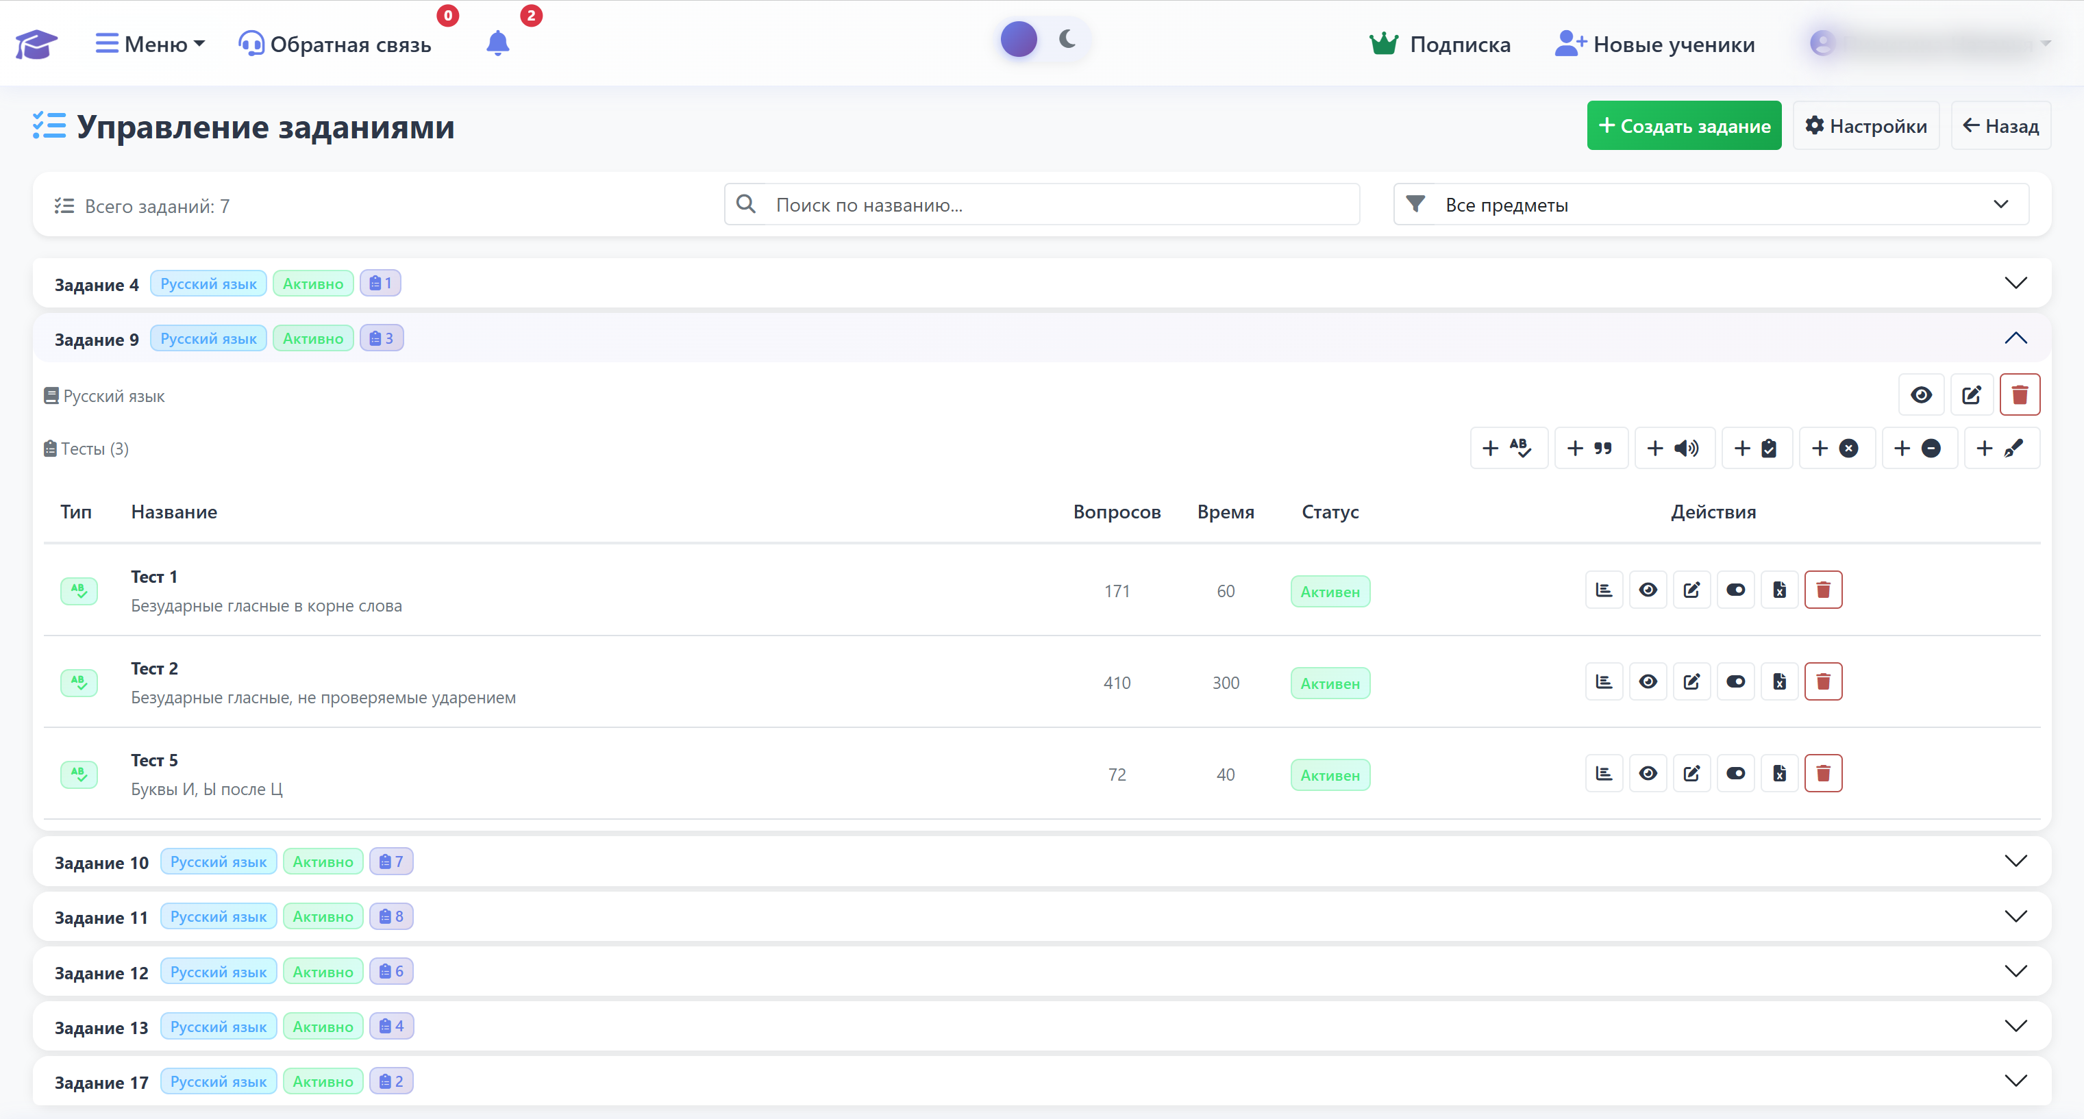Screen dimensions: 2084x1119
Task: Collapse Задание 9
Action: (x=1042, y=338)
